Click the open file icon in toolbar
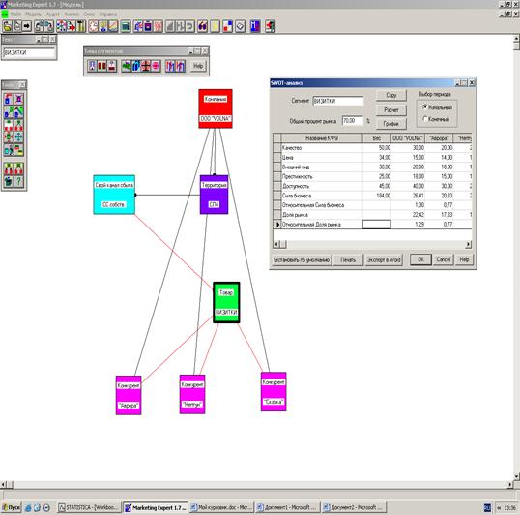Image resolution: width=520 pixels, height=515 pixels. click(x=7, y=26)
